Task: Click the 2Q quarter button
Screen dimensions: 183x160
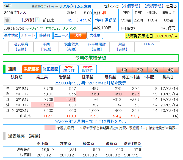Action: tap(140, 70)
